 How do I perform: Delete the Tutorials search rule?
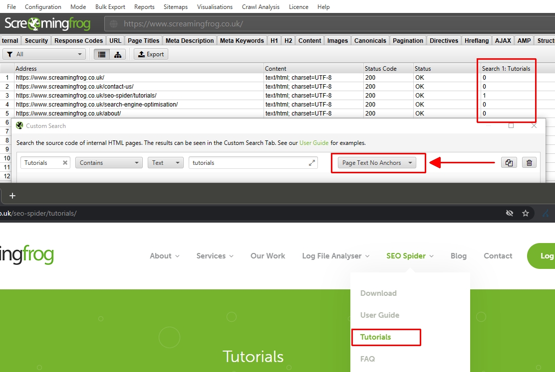coord(529,162)
